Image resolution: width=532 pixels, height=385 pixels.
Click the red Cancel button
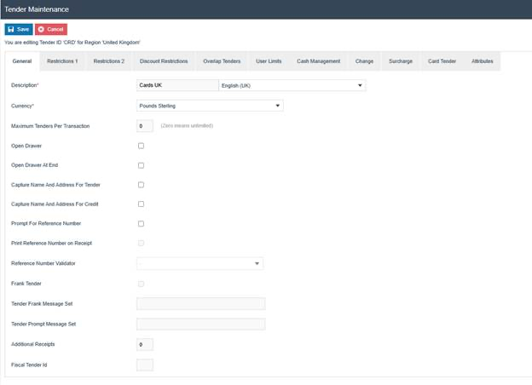tap(51, 29)
